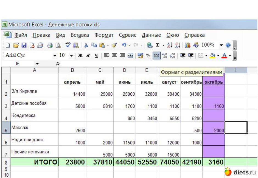This screenshot has height=178, width=258.
Task: Open the Print Preview tool
Action: 58,45
